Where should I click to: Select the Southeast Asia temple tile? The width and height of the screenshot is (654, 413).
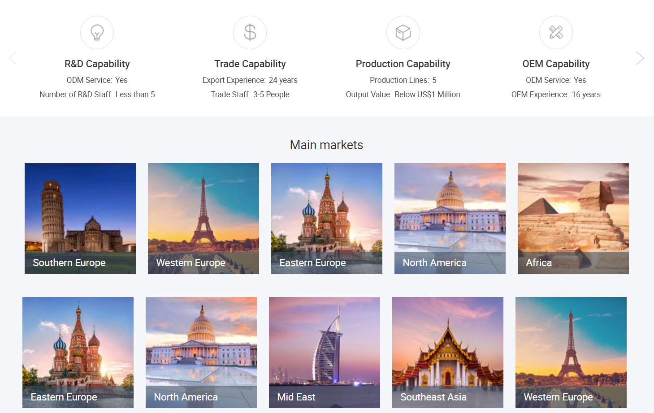coord(448,353)
